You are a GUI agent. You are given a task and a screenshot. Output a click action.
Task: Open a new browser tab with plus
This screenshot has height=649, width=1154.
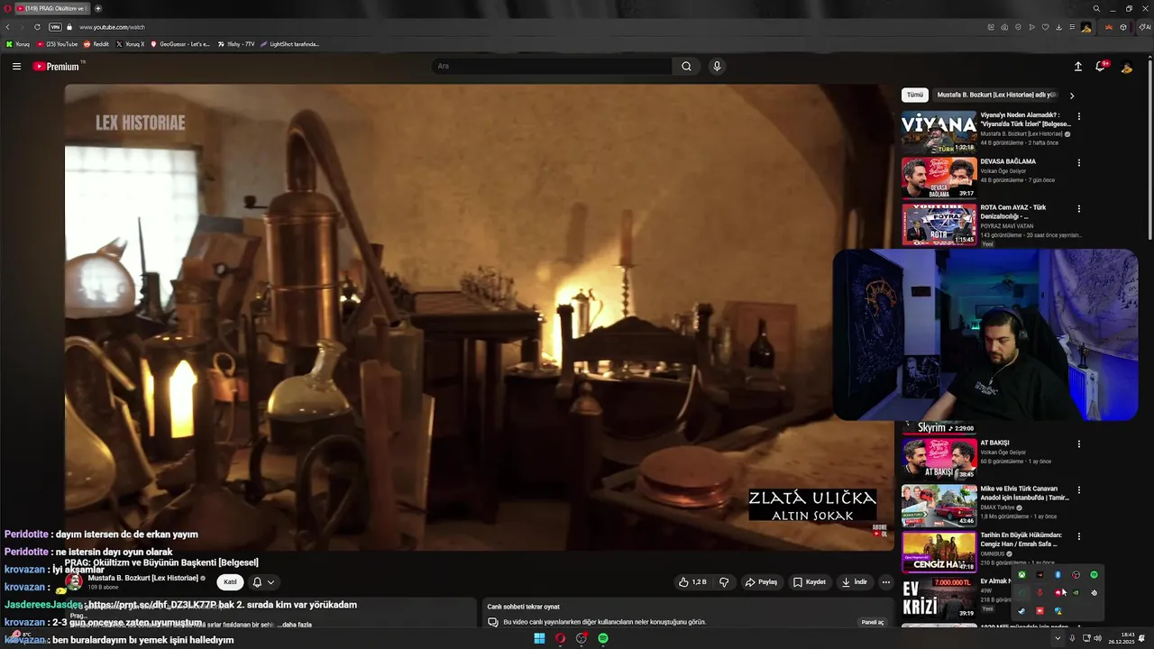tap(98, 8)
